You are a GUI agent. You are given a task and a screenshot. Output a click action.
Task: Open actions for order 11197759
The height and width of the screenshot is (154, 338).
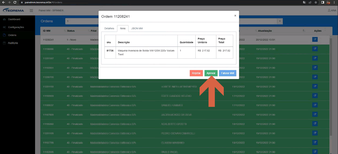(x=315, y=142)
